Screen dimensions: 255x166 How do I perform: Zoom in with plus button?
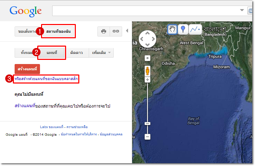148,80
